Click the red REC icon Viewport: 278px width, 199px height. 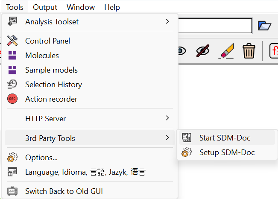pyautogui.click(x=12, y=99)
